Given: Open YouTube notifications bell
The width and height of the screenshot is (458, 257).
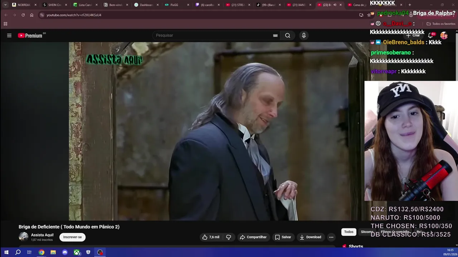Looking at the screenshot, I should click(430, 35).
